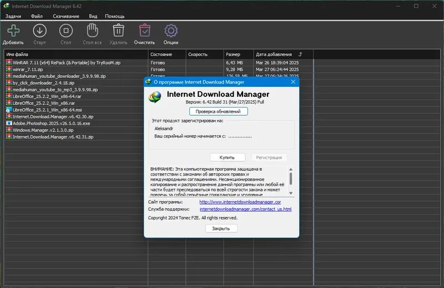Screen dimensions: 444x288
Task: Click Mar 26 18:39:04 2025 date cell
Action: point(277,63)
